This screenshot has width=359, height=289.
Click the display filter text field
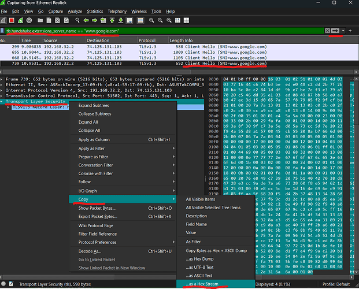click(164, 31)
